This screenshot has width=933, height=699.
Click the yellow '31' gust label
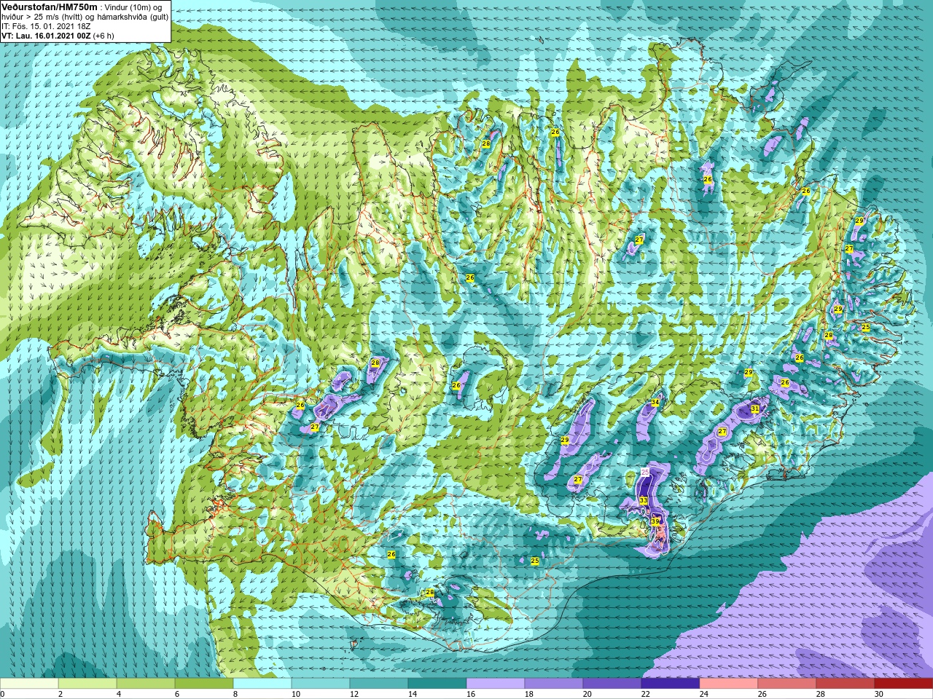click(x=755, y=409)
